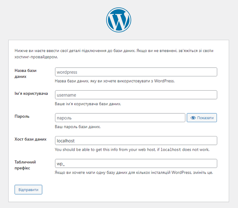
Task: Click the hint text under the database name field
Action: coord(115,81)
